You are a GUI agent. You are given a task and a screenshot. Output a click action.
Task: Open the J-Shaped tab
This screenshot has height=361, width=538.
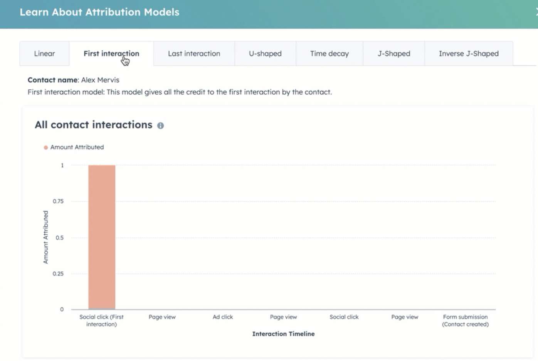point(393,53)
